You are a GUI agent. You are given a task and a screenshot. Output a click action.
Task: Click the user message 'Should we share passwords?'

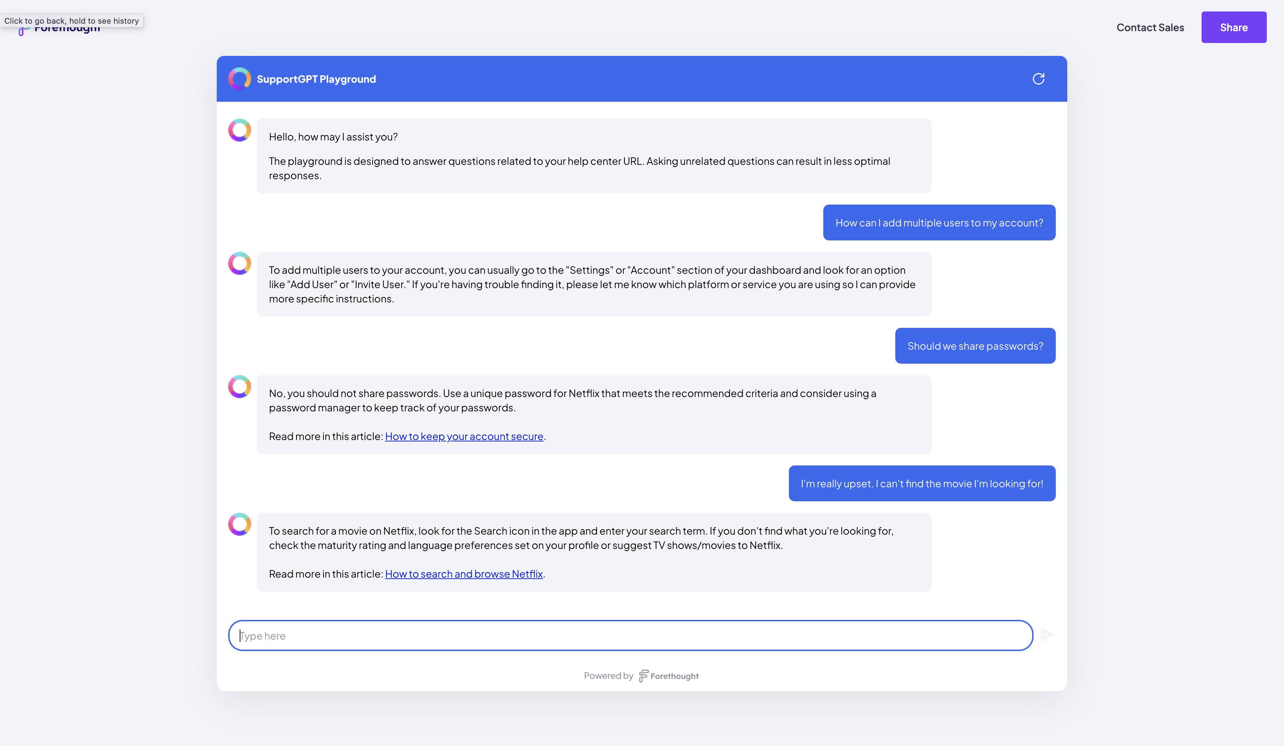975,346
